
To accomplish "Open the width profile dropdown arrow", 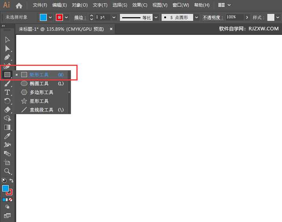I will point(156,17).
